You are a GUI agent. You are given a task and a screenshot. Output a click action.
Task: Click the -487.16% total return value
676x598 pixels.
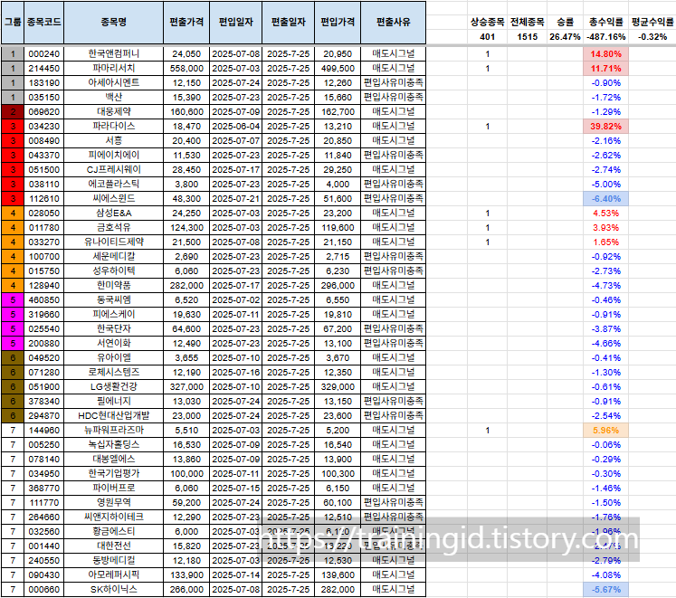606,37
